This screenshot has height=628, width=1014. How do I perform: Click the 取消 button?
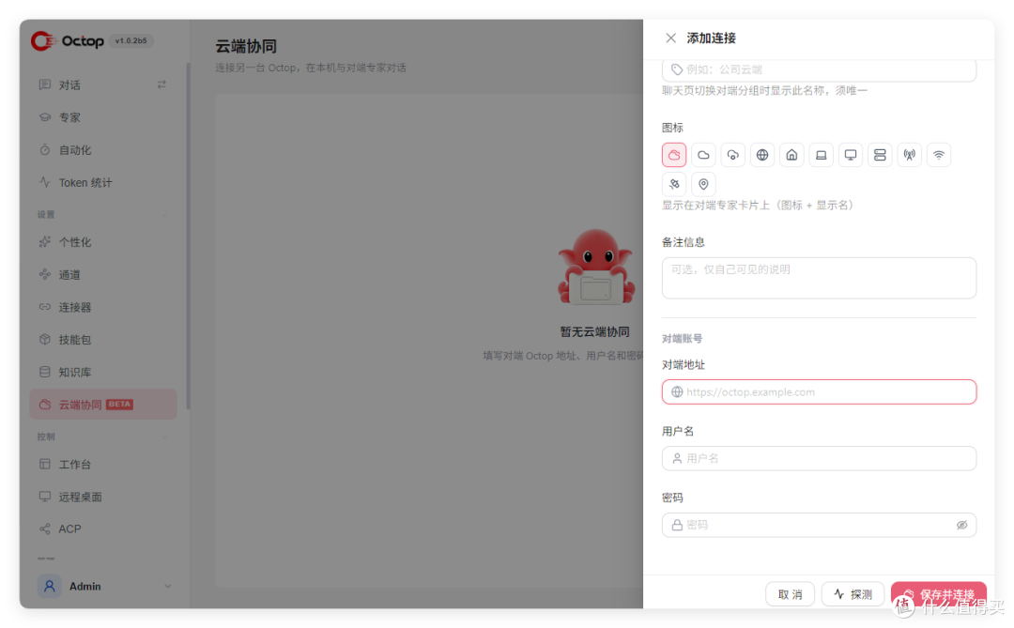(x=791, y=594)
